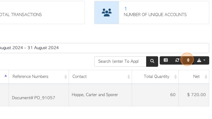Toggle row expansion with the highlighted sort icon

pos(188,60)
